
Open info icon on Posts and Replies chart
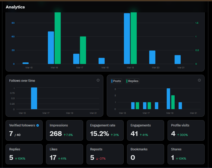click(199, 80)
